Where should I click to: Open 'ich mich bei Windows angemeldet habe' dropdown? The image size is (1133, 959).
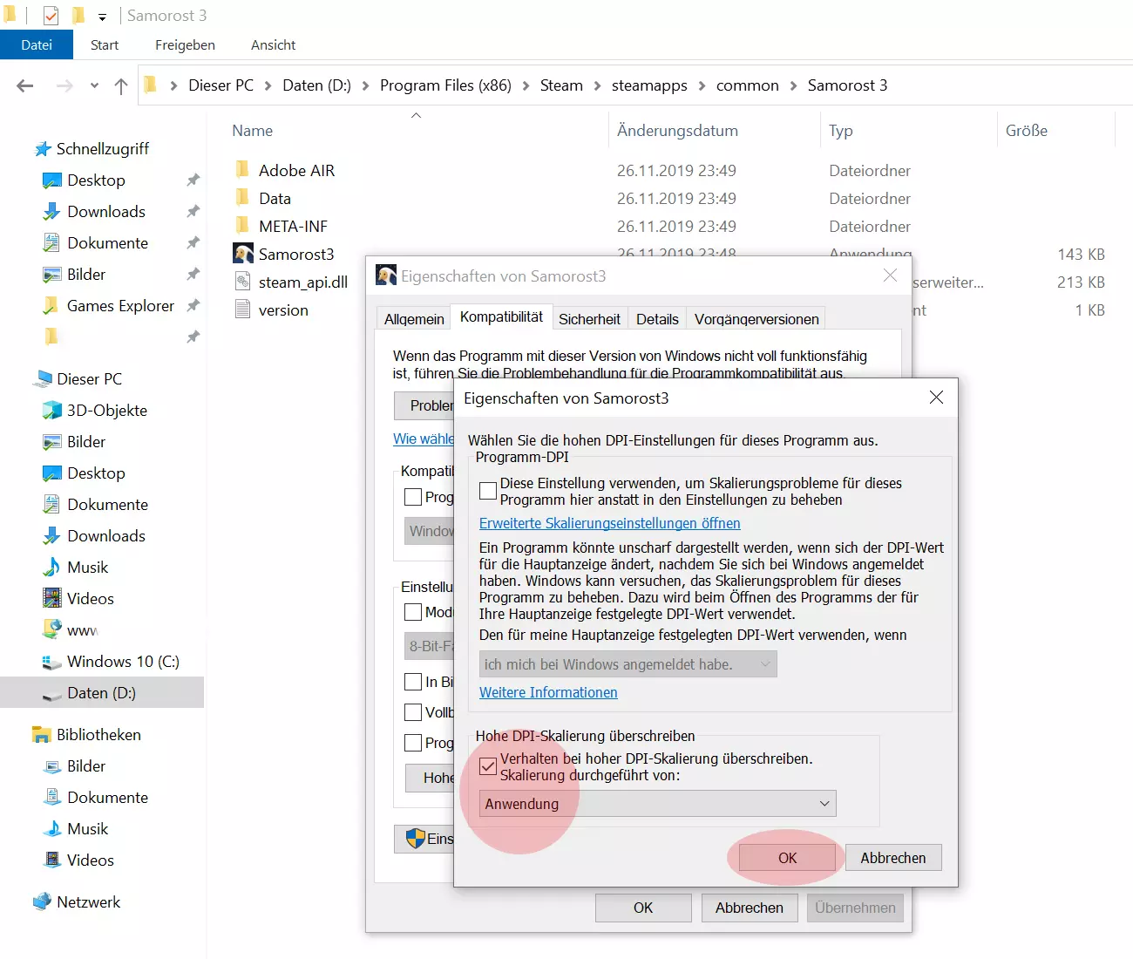[x=628, y=664]
